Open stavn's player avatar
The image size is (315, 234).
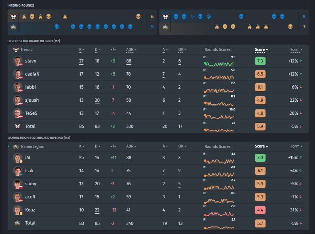tap(18, 61)
